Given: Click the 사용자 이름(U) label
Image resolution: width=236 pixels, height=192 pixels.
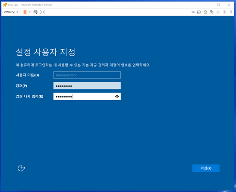Looking at the screenshot, I should pos(27,75).
